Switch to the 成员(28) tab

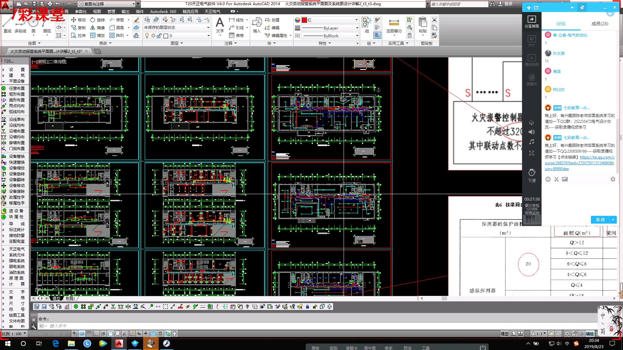tap(600, 24)
